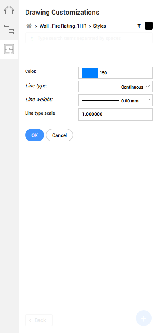Open the Home panel in sidebar
The image size is (159, 333).
9,10
